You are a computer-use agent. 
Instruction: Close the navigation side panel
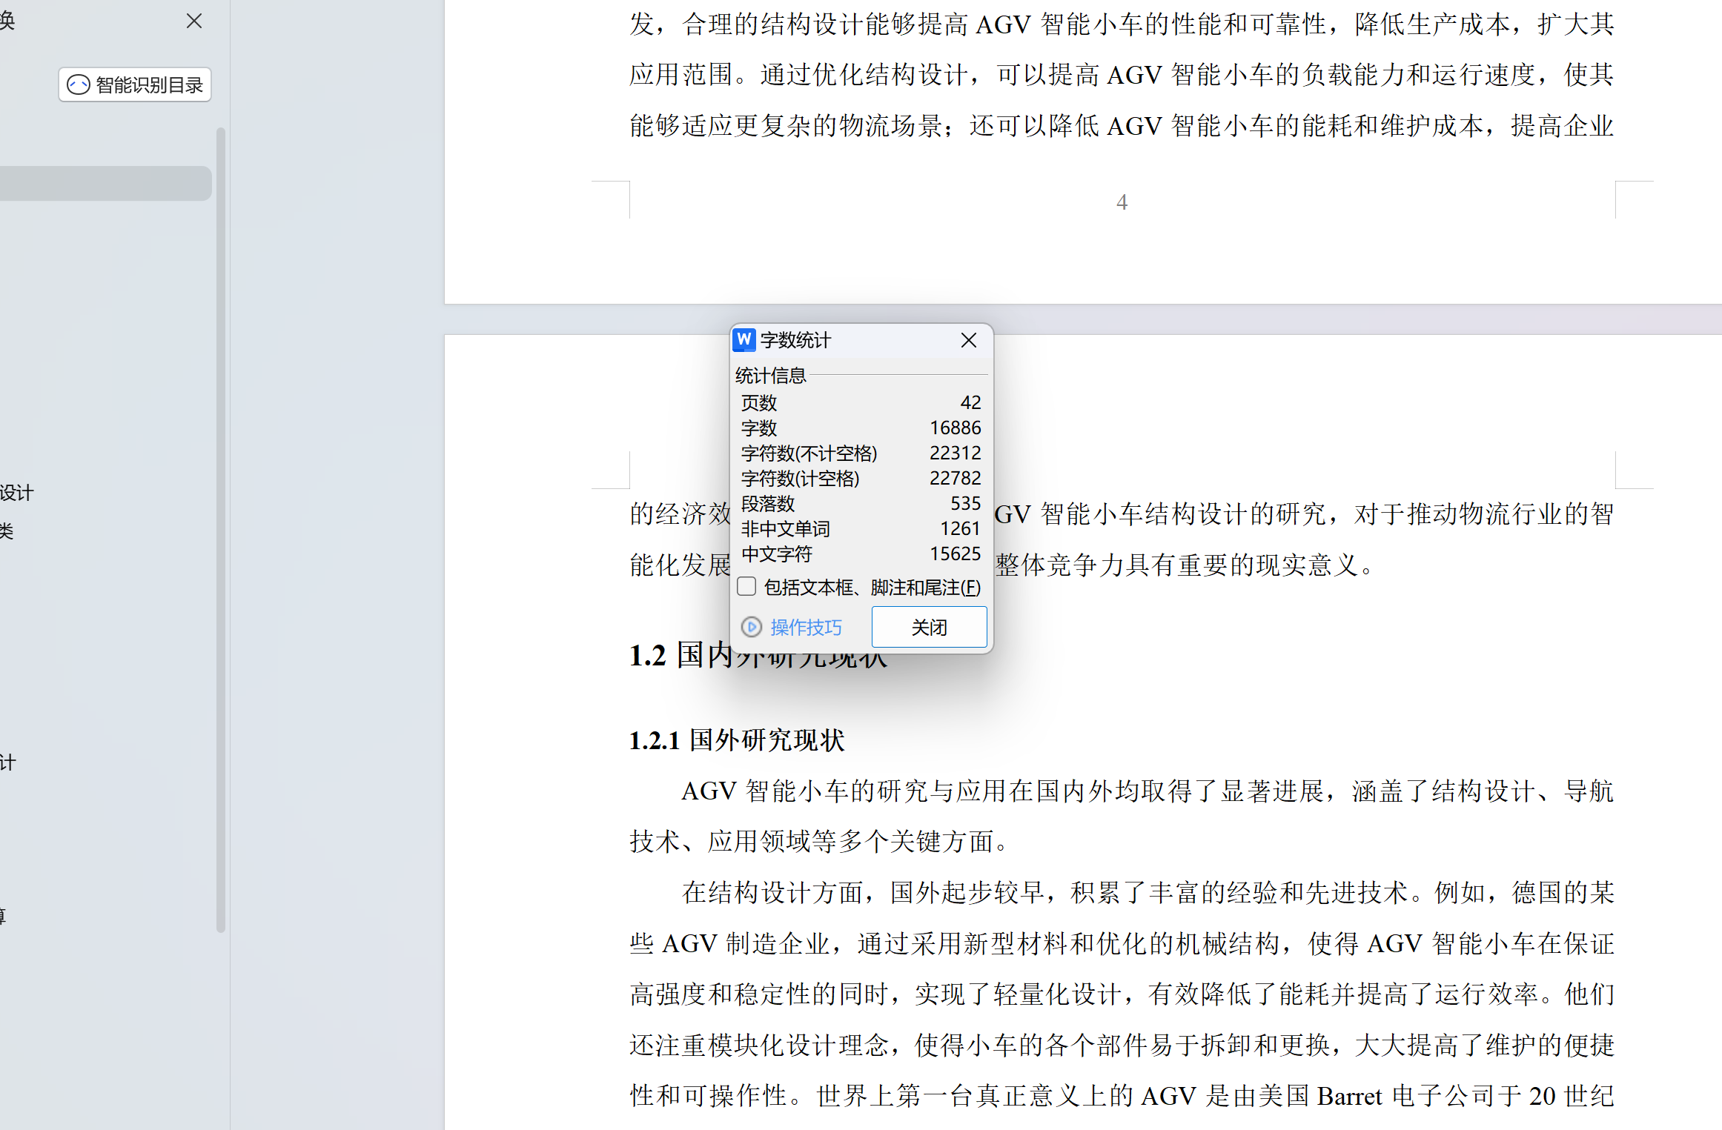(194, 21)
